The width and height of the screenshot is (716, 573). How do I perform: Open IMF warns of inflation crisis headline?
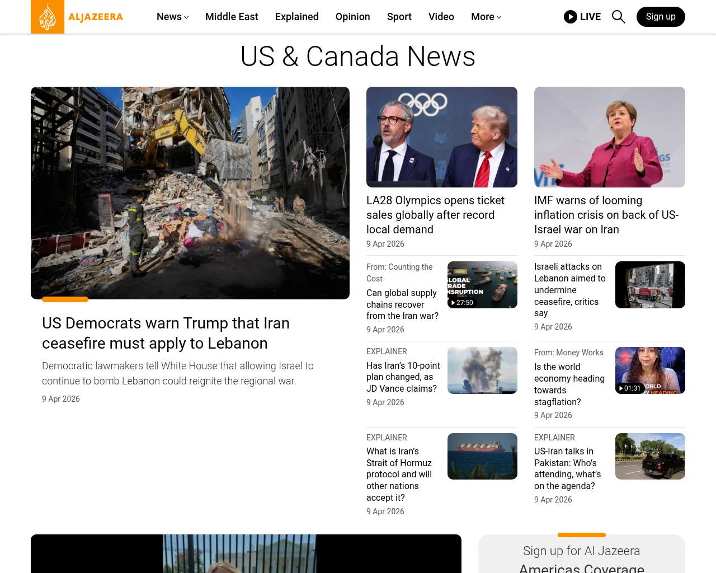(606, 215)
